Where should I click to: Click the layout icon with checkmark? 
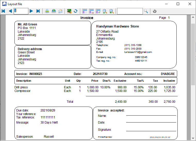coord(98,11)
